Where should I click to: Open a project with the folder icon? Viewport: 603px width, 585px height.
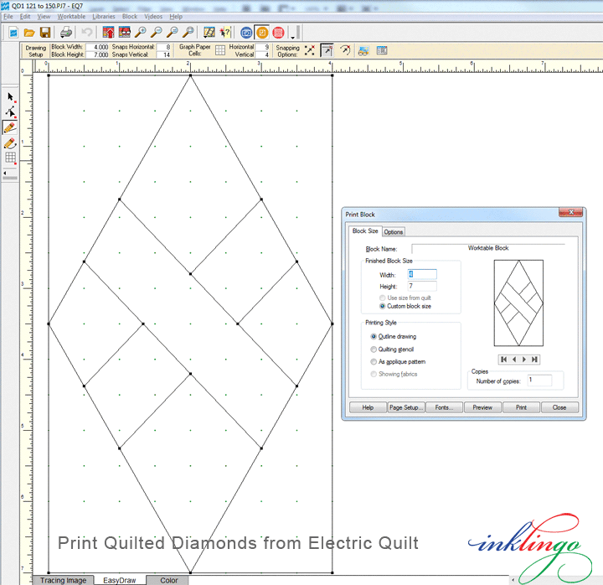click(29, 33)
